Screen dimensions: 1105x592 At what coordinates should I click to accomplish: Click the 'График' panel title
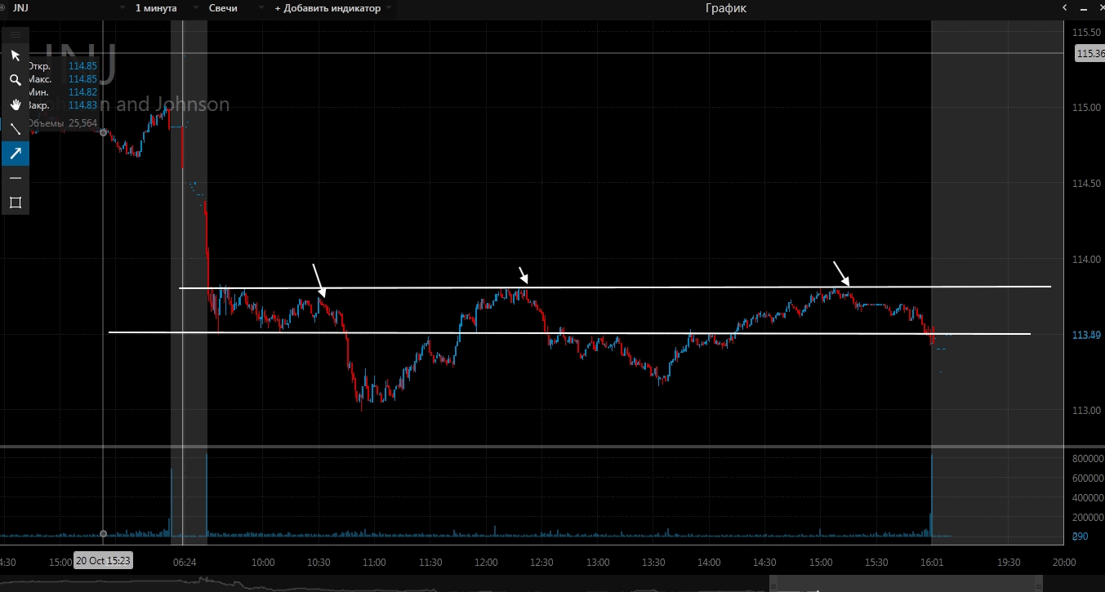[725, 8]
